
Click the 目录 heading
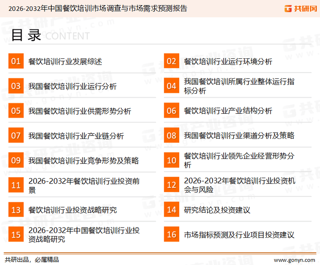click(x=26, y=35)
